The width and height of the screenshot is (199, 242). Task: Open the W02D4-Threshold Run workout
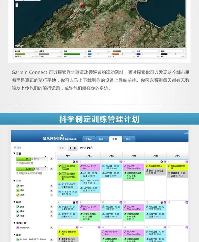tap(134, 167)
